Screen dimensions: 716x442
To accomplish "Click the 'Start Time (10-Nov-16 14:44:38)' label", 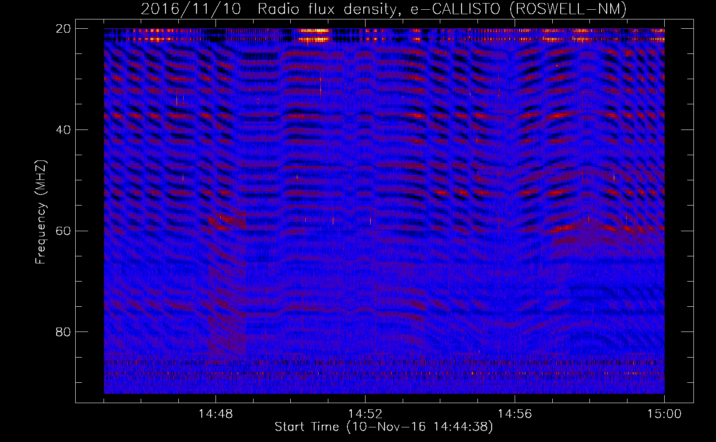I will pos(384,427).
